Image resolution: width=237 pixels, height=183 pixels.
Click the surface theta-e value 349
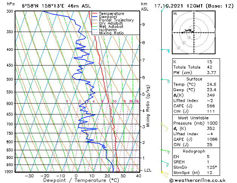pos(211,95)
